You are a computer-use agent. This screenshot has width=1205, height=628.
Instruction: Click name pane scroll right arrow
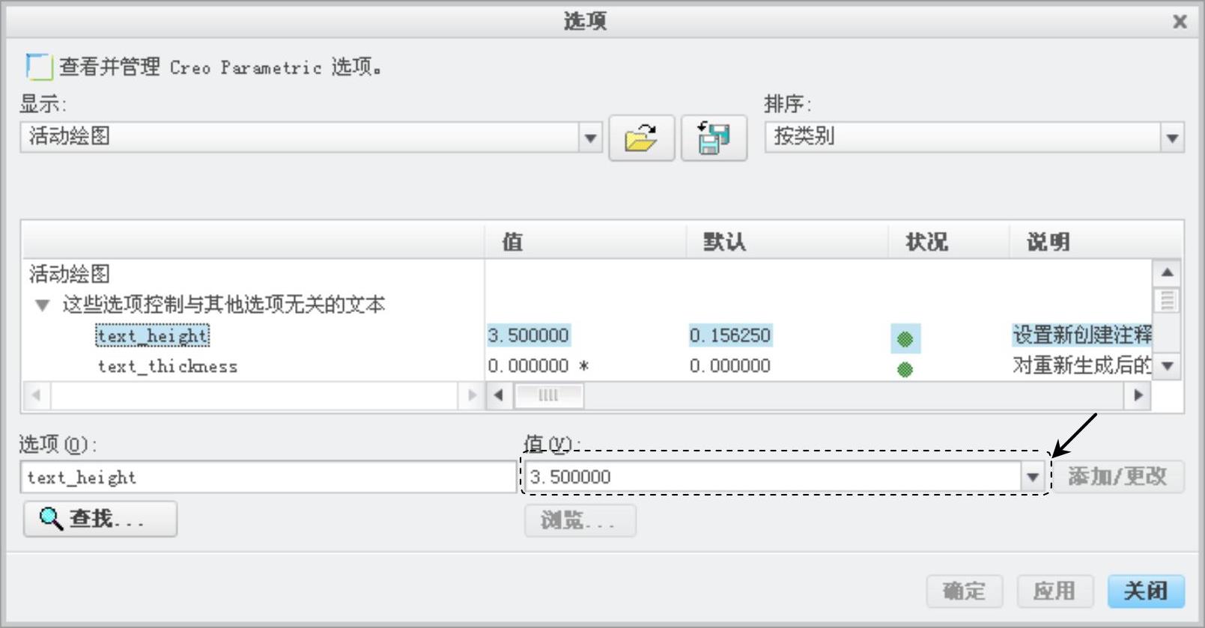471,395
